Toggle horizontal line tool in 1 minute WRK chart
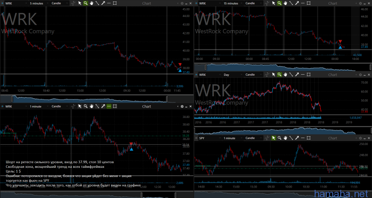 109,106
